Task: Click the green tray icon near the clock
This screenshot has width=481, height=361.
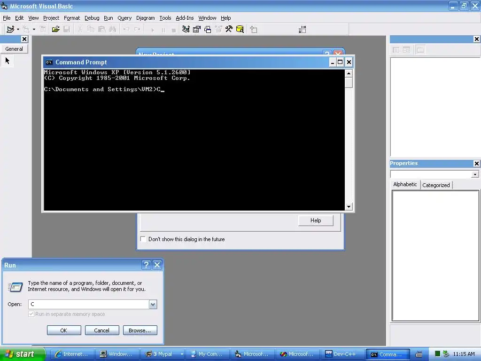Action: tap(437, 354)
